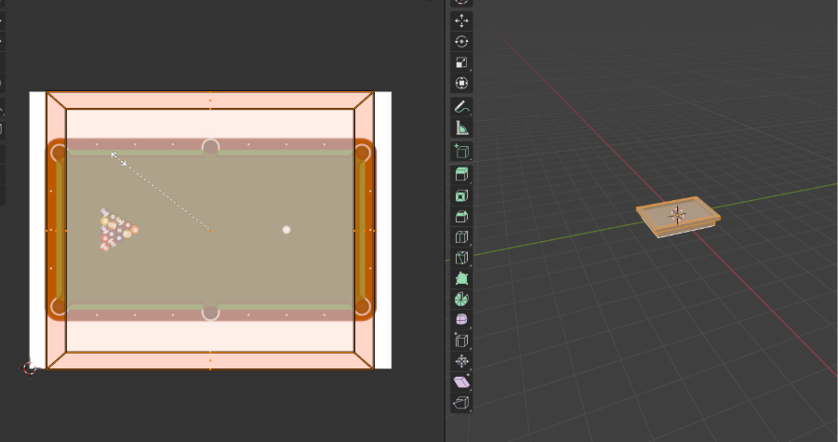Pick the Annotate pencil tool
Screen dimensions: 838x442
(461, 108)
